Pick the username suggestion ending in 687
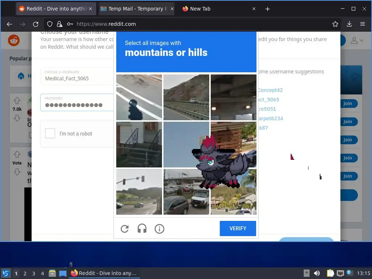 [x=263, y=128]
